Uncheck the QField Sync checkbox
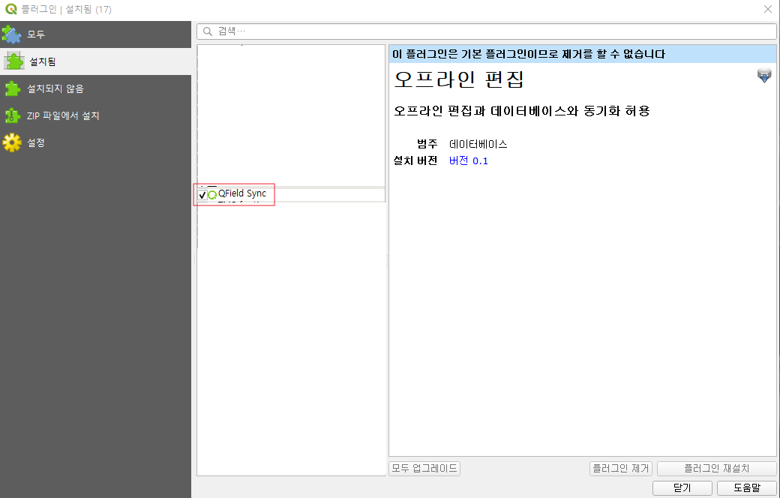Image resolution: width=780 pixels, height=498 pixels. (201, 193)
